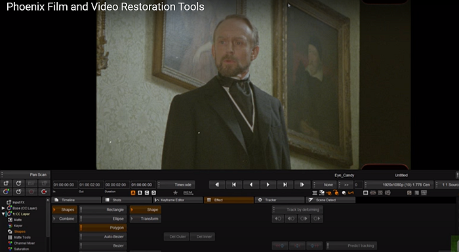Choose the Bezier shape type
This screenshot has height=252, width=459.
[x=103, y=245]
